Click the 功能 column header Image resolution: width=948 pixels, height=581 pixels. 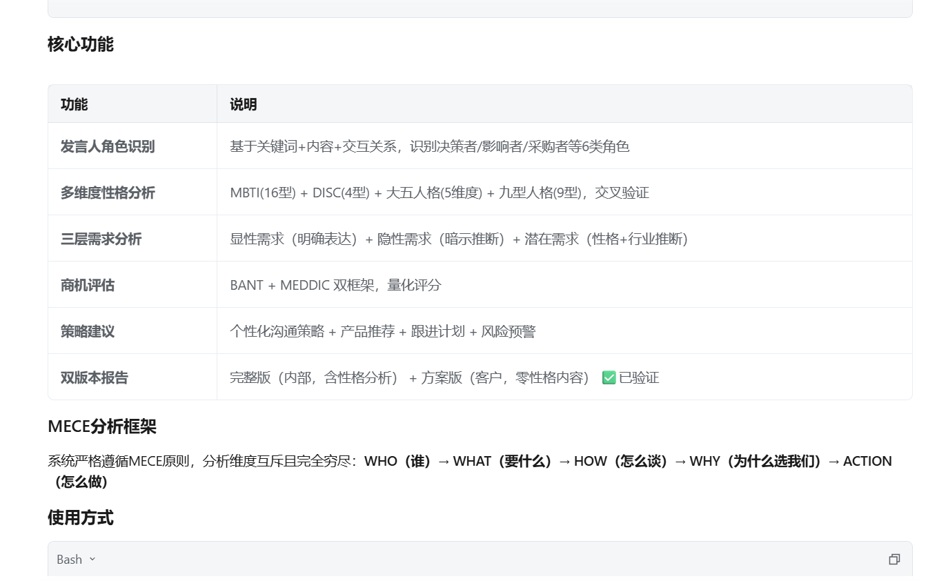pos(75,104)
